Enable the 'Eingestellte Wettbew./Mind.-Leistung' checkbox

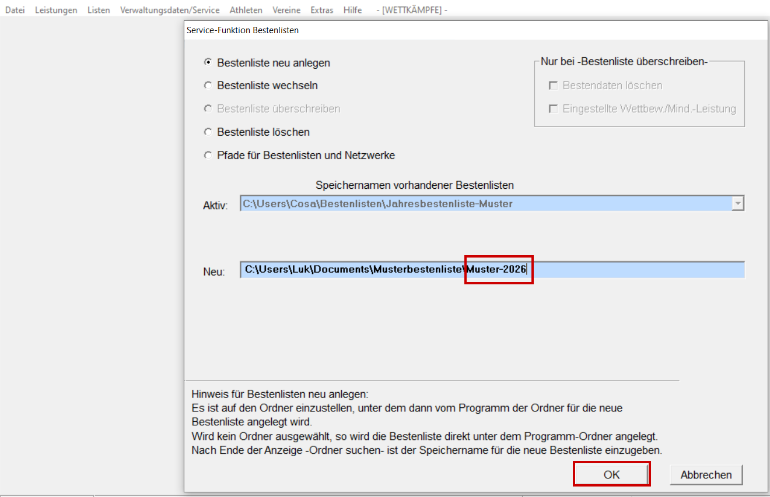point(553,109)
